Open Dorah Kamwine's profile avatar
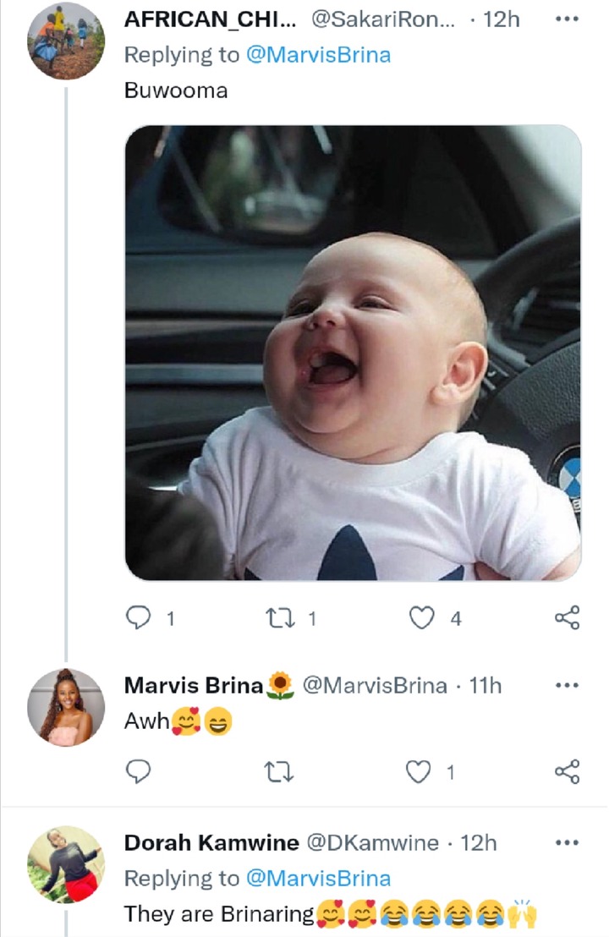 pos(66,864)
